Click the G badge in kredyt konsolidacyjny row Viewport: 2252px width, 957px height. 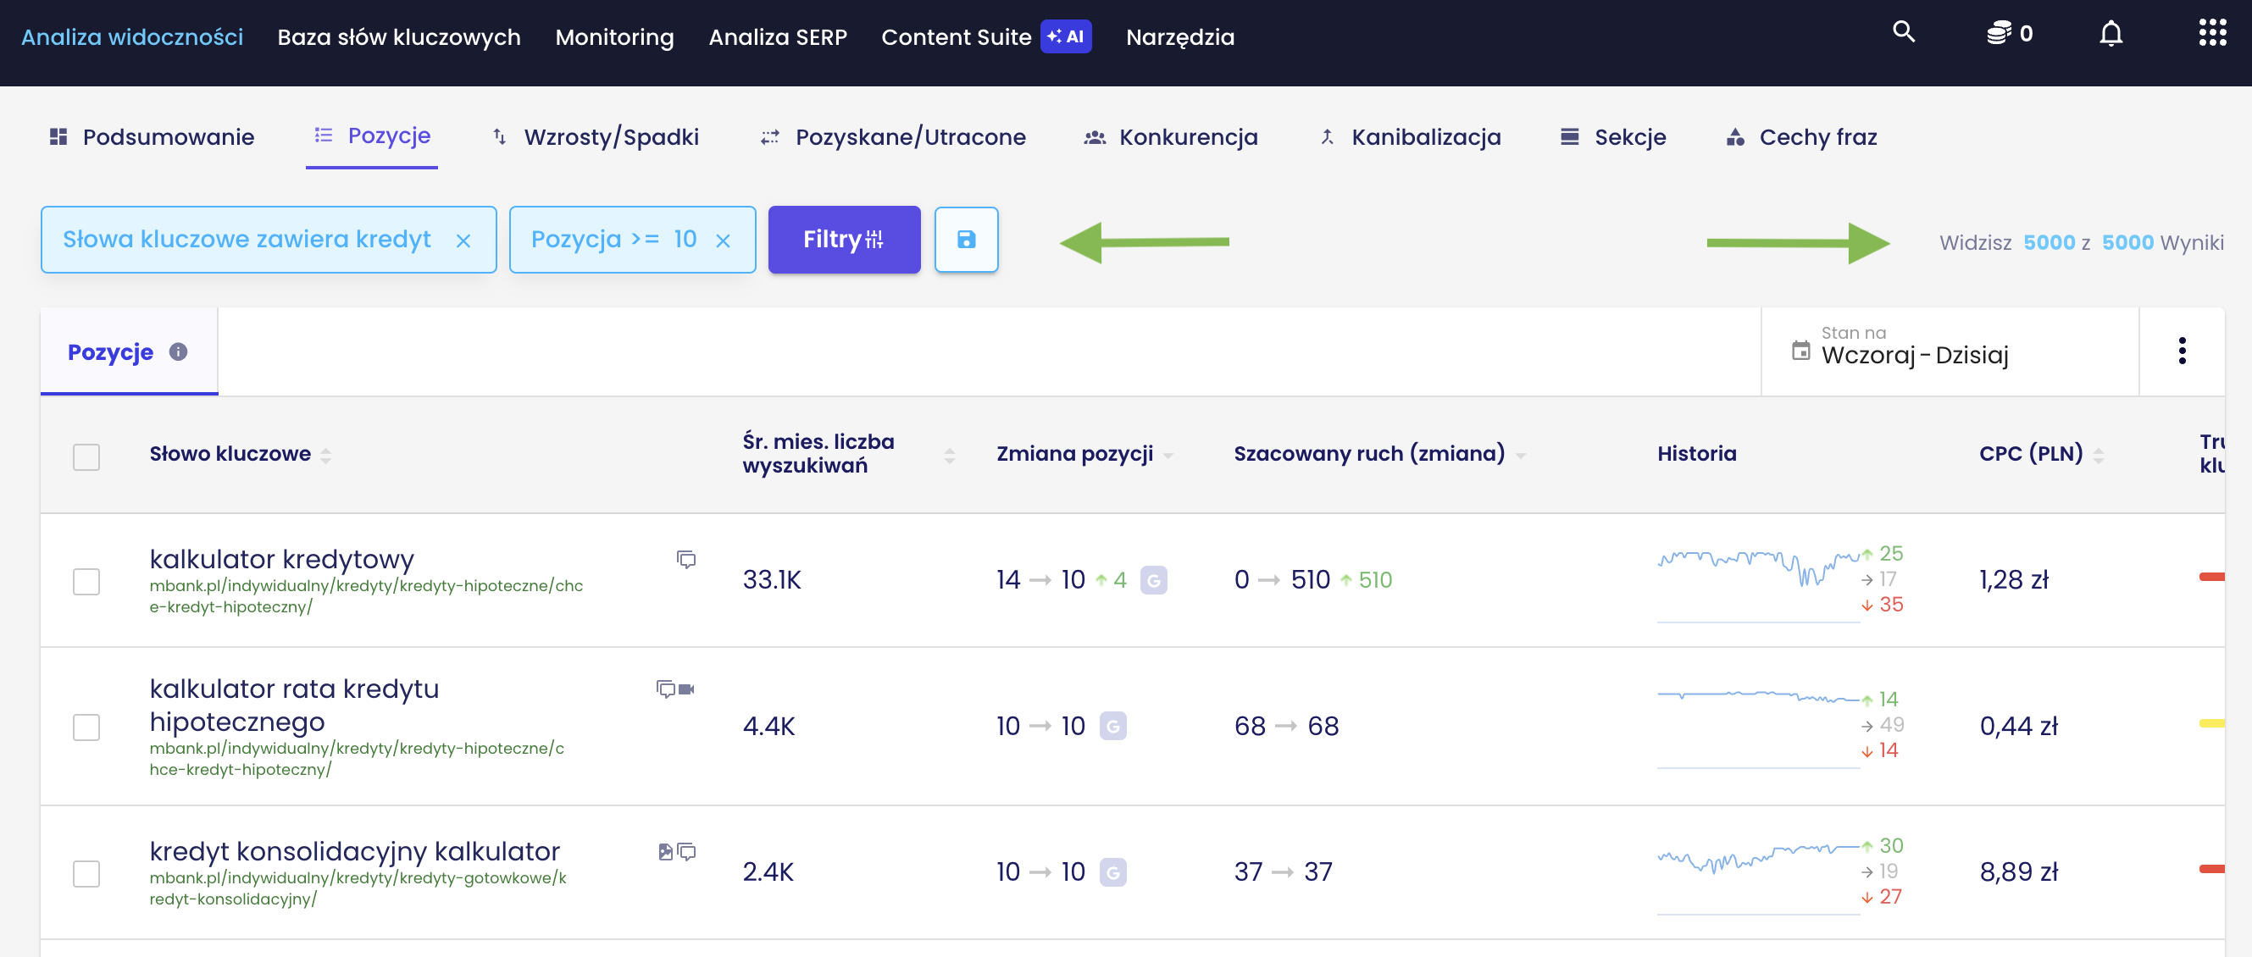click(x=1112, y=871)
